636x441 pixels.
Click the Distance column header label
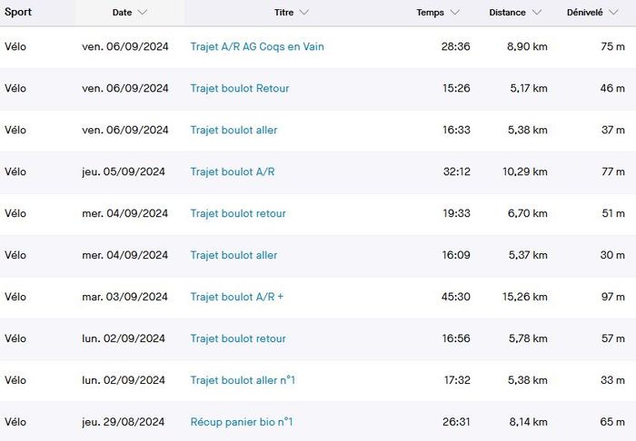coord(507,13)
